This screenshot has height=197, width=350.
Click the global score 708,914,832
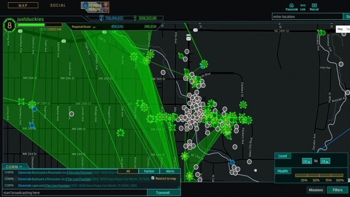click(114, 18)
